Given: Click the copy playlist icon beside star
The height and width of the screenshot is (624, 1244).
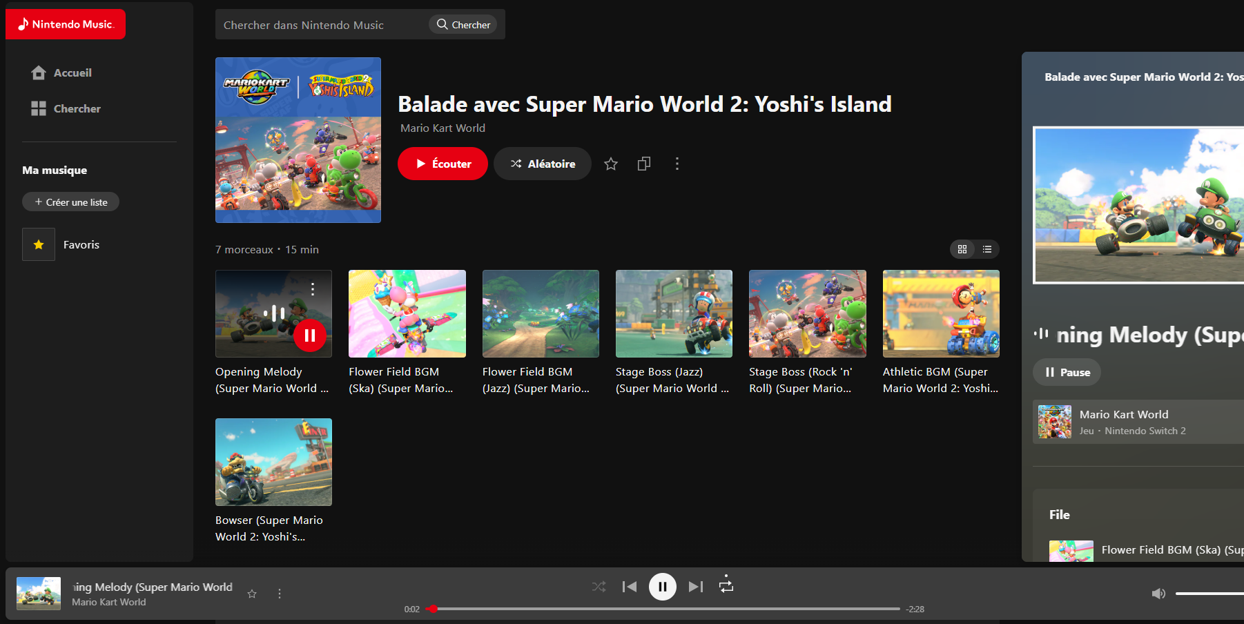Looking at the screenshot, I should point(644,164).
